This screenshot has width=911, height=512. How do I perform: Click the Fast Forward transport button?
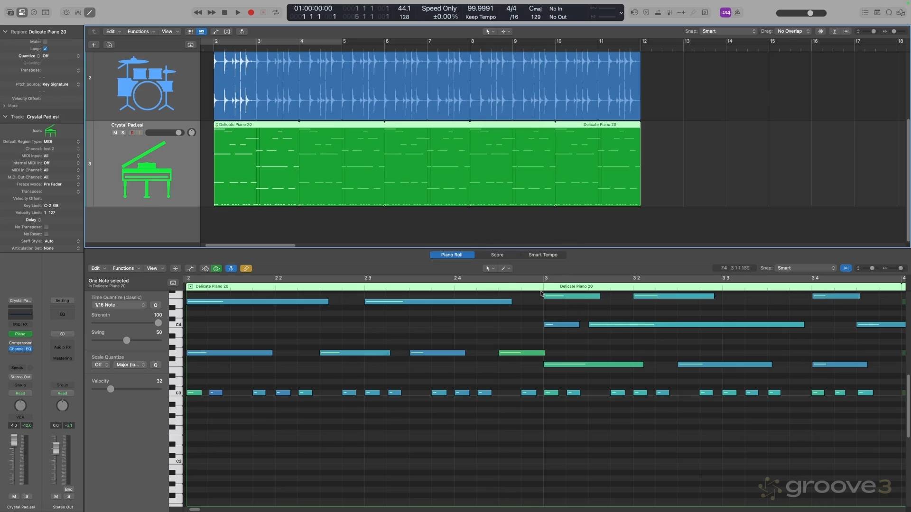pos(212,13)
